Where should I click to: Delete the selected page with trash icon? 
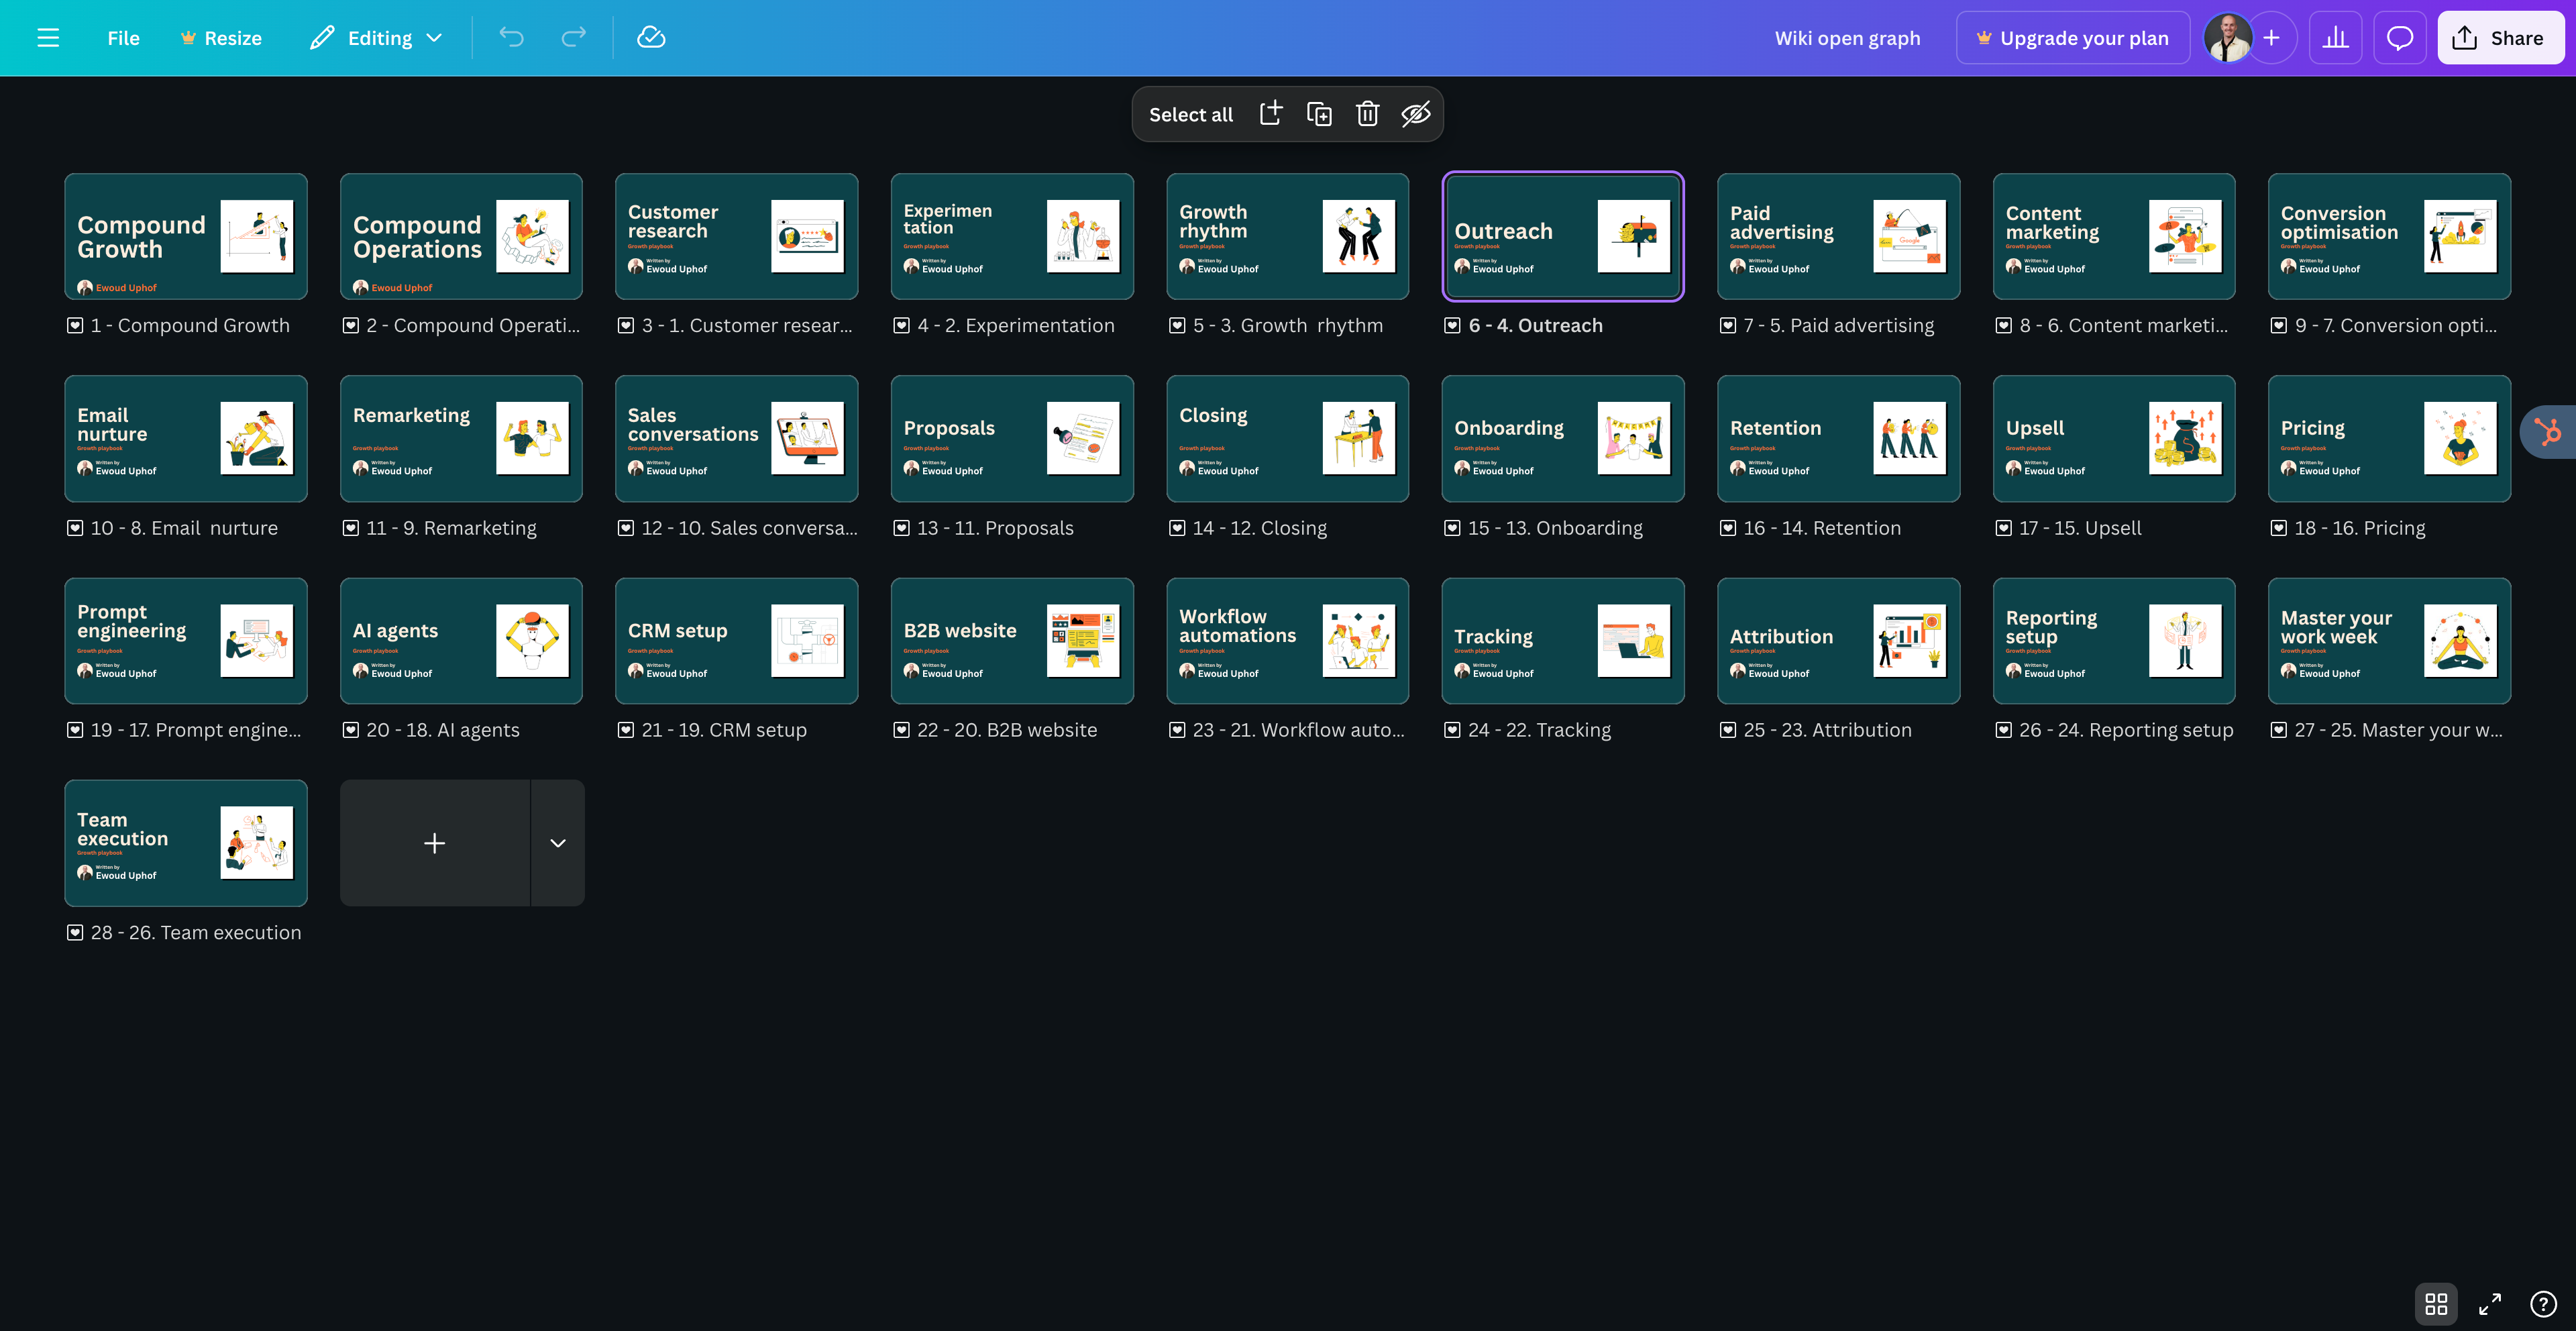[1367, 114]
